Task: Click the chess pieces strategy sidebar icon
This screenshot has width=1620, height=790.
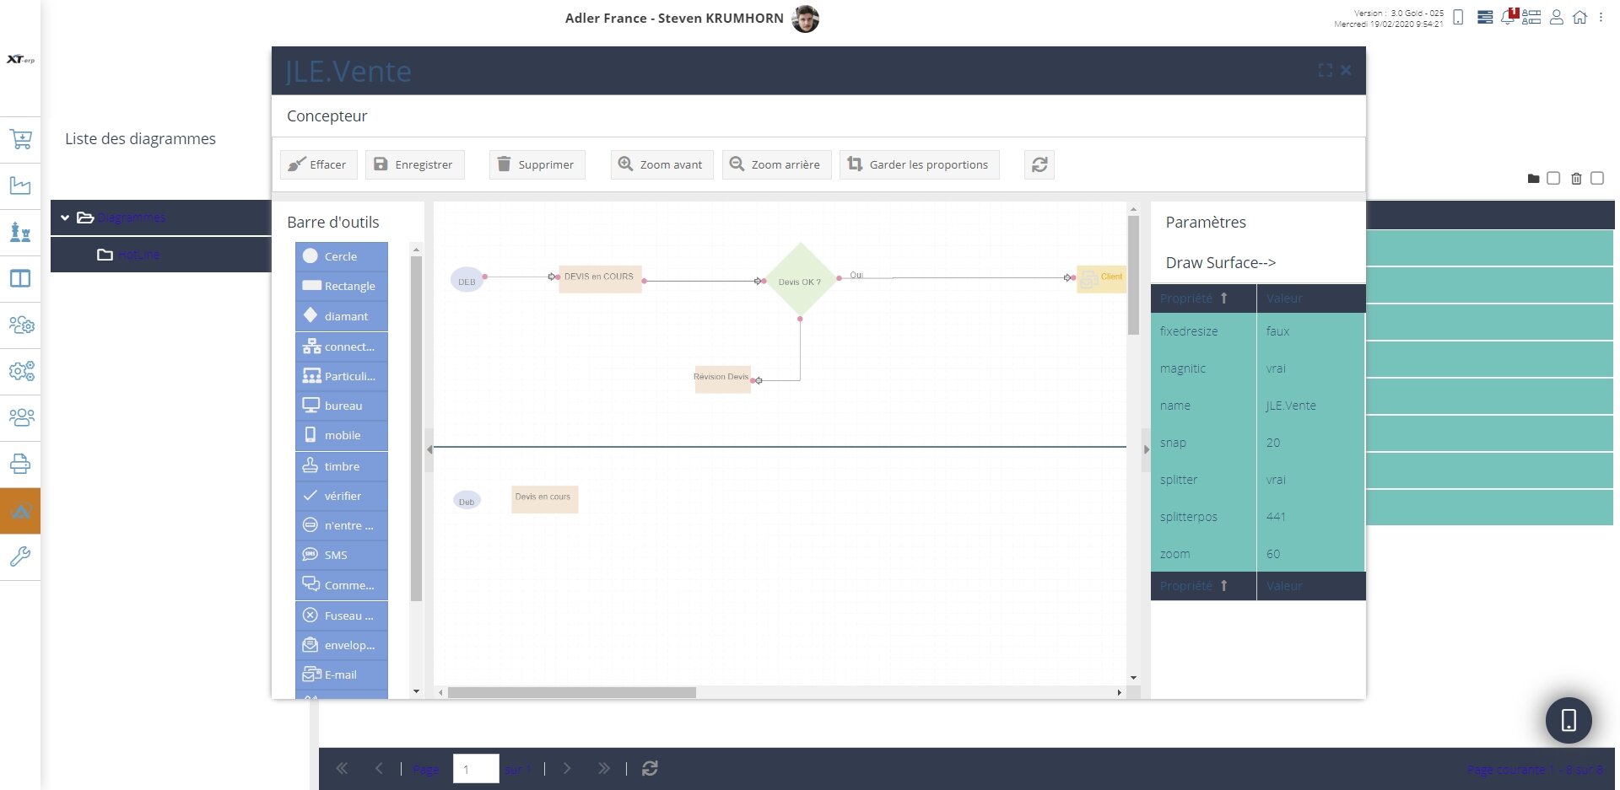Action: pos(20,232)
